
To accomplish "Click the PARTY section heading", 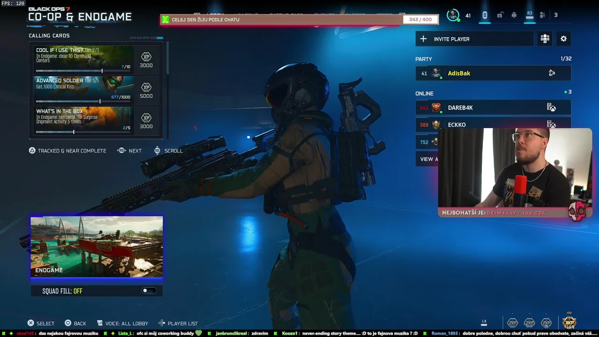I will pos(424,59).
